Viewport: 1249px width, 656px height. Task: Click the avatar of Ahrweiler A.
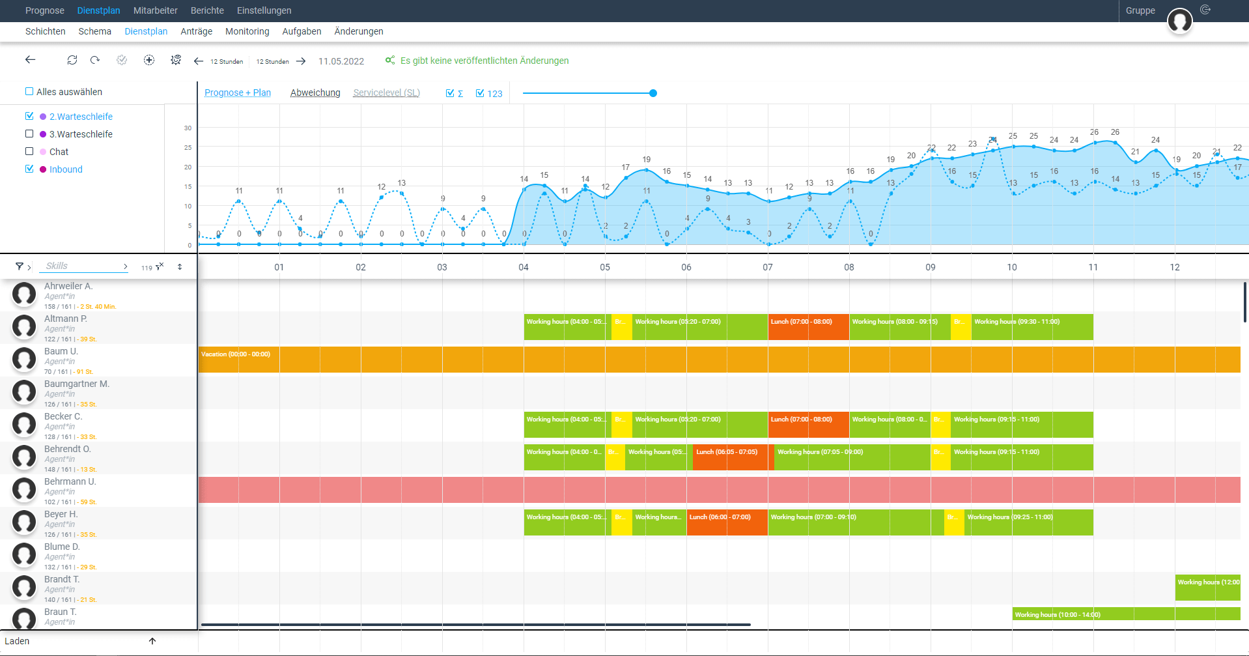(x=24, y=294)
